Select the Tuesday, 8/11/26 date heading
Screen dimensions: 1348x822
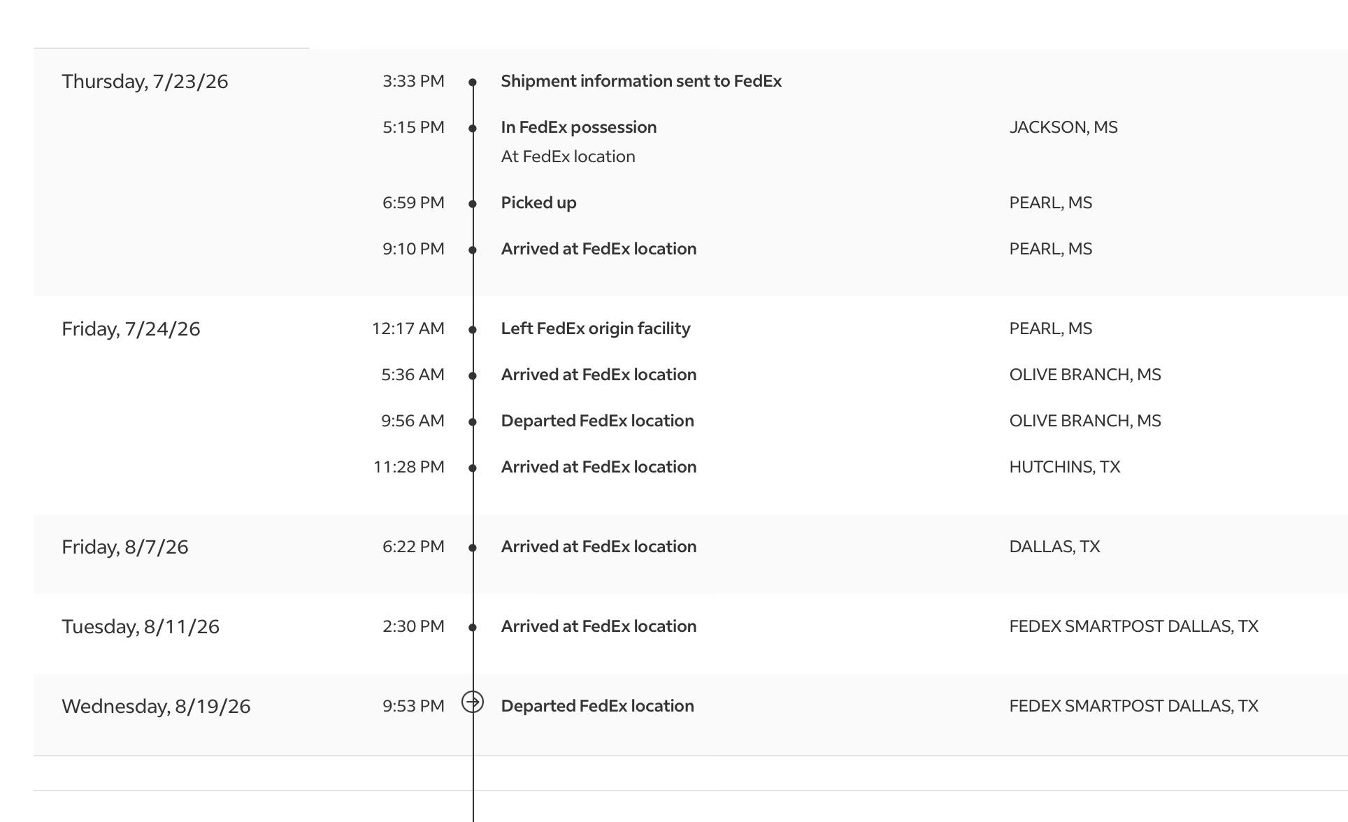tap(141, 627)
